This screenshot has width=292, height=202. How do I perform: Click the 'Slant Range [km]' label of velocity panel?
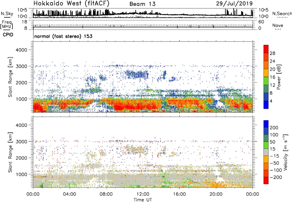[x=10, y=152]
